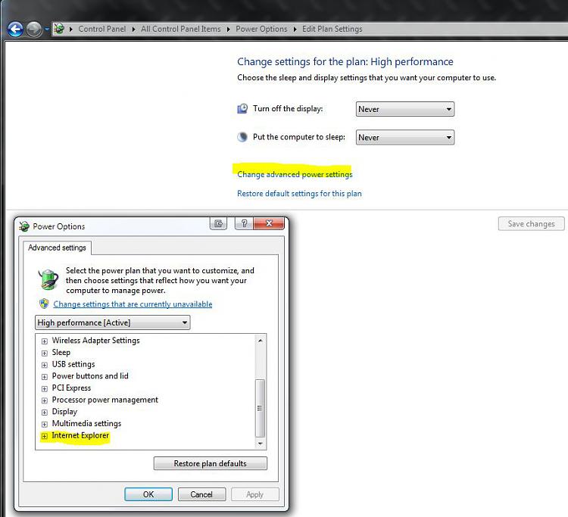Click Restore default settings for this plan
Viewport: 568px width, 517px height.
tap(299, 194)
